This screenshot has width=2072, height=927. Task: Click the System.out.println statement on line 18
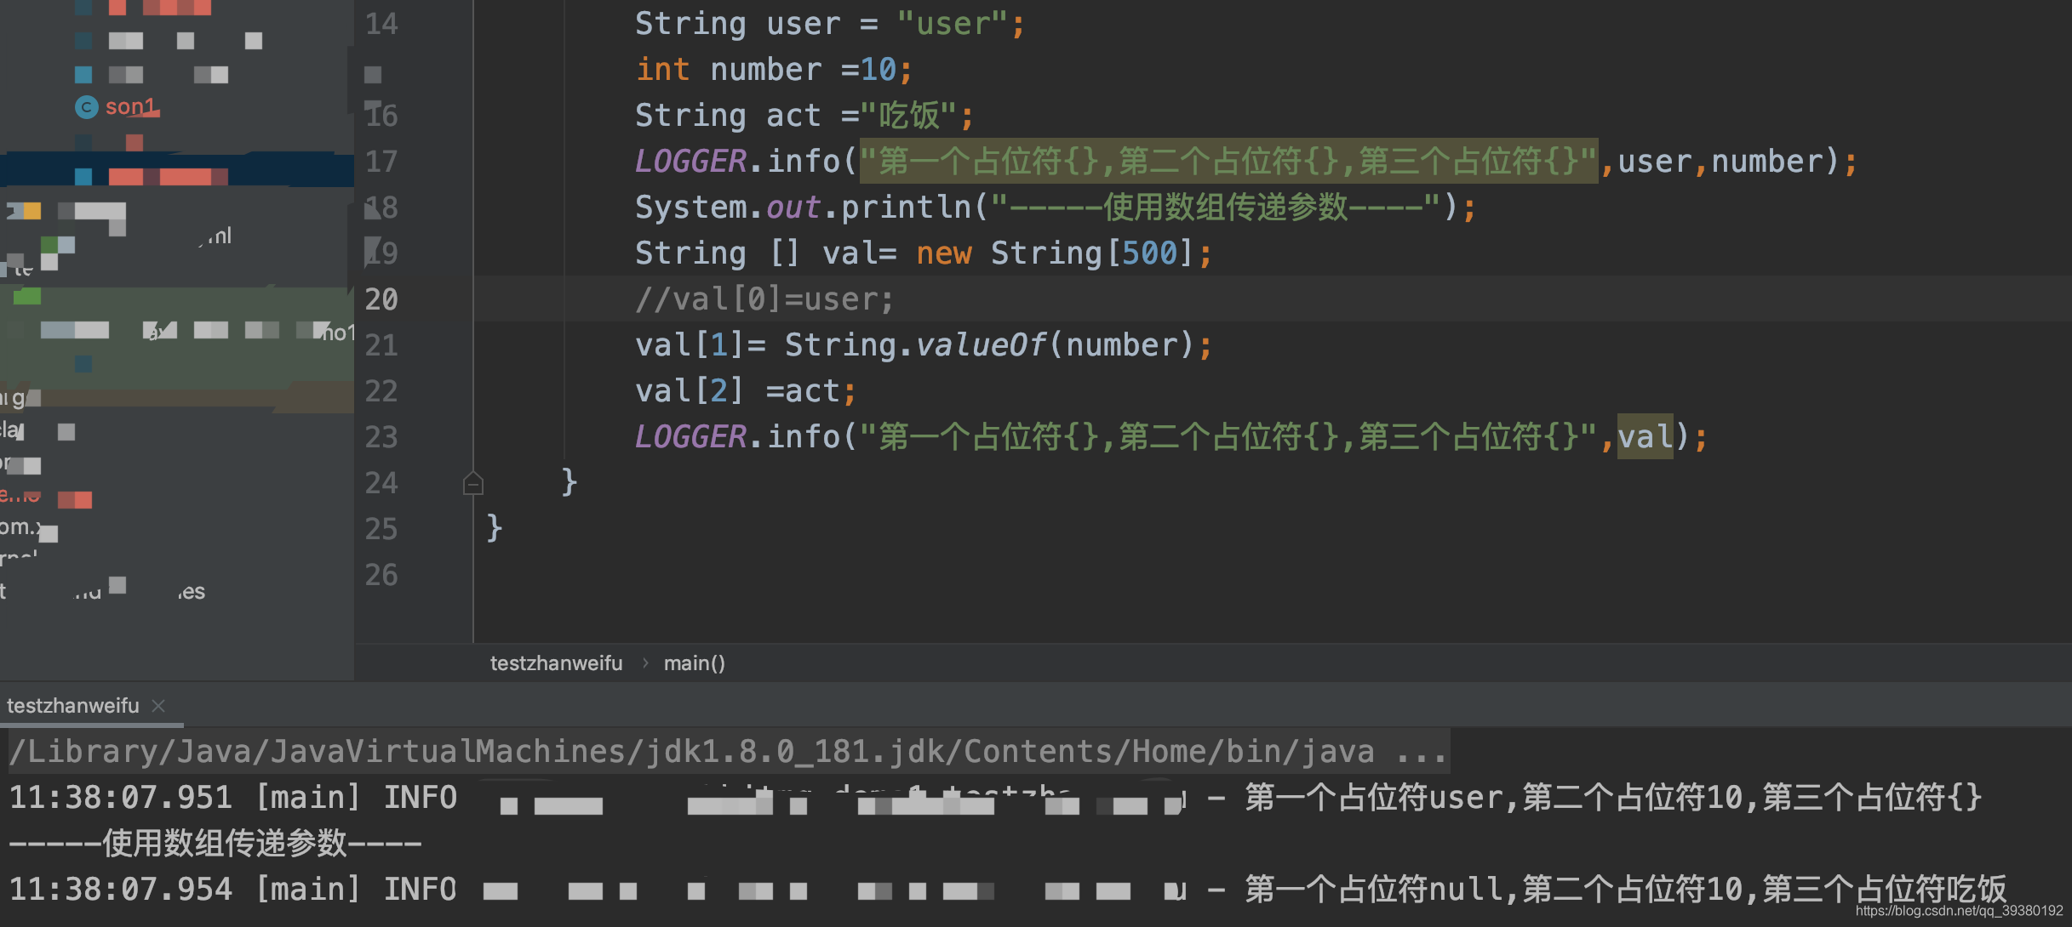(x=1055, y=208)
